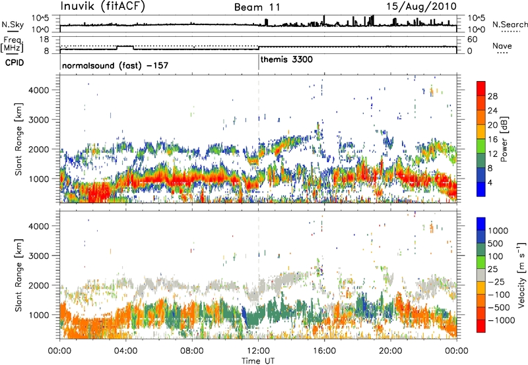Click the '3000' tick in the power panel
The image size is (528, 365).
coord(39,120)
